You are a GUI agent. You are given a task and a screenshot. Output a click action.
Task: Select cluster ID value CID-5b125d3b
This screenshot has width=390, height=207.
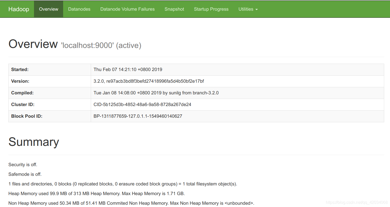coord(142,105)
